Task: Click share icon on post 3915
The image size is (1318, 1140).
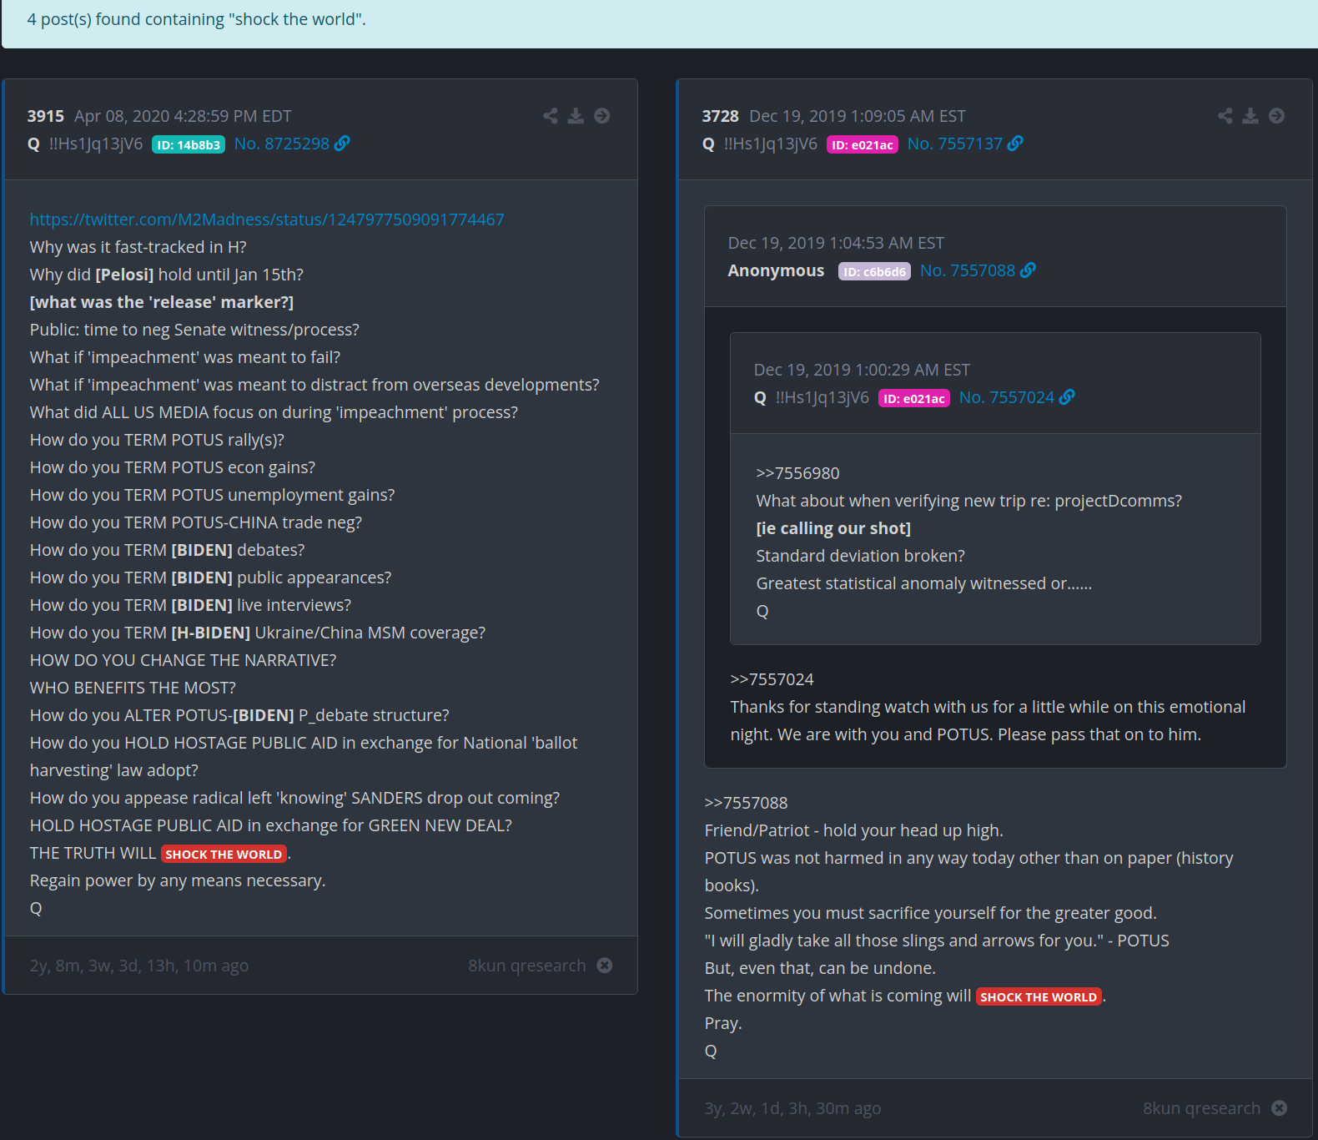Action: click(551, 116)
